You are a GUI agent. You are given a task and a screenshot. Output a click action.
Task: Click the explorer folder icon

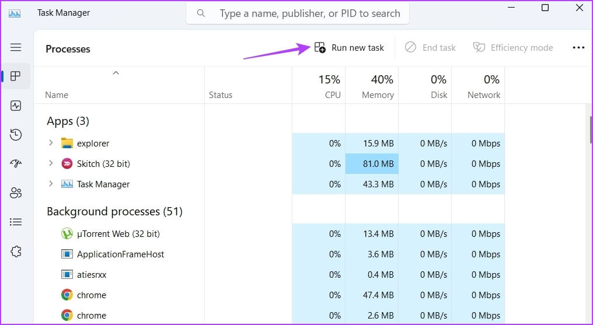[67, 143]
